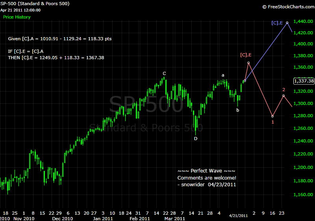Click the 1,420.00 price axis label
Image resolution: width=315 pixels, height=221 pixels.
coord(303,33)
